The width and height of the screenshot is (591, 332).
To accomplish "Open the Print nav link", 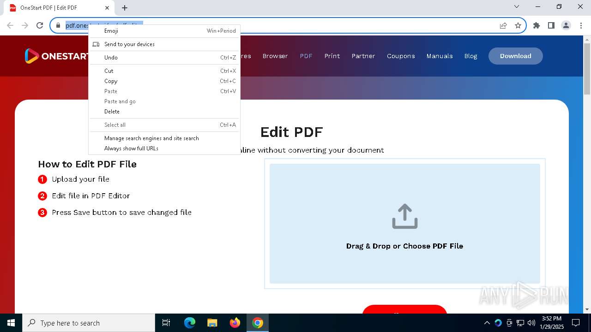I will point(332,56).
